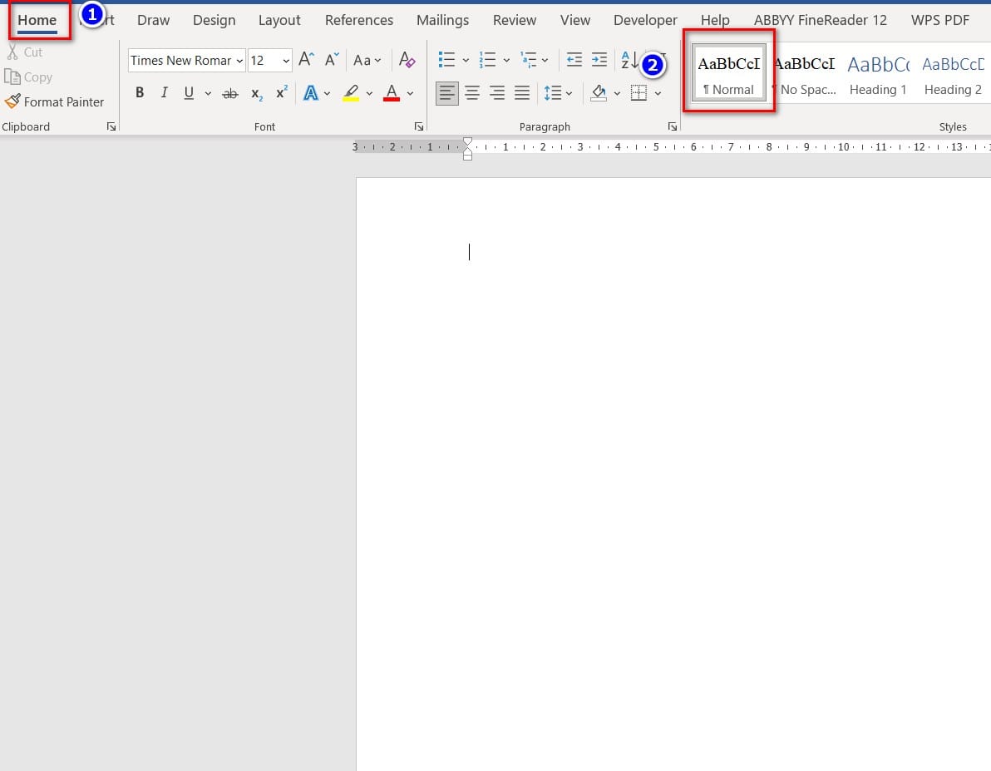
Task: Start a numbered list
Action: coord(487,60)
